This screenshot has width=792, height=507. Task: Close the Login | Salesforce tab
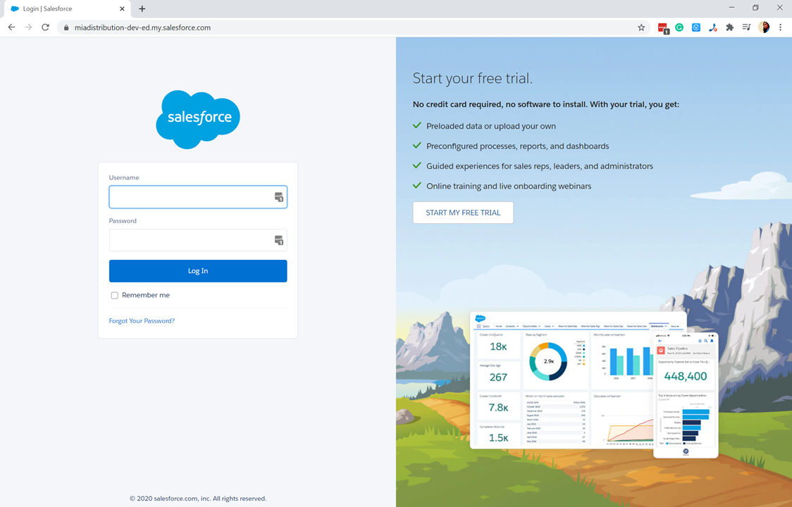(x=122, y=8)
